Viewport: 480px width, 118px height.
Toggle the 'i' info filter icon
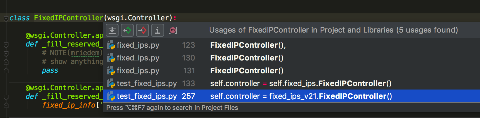point(158,30)
